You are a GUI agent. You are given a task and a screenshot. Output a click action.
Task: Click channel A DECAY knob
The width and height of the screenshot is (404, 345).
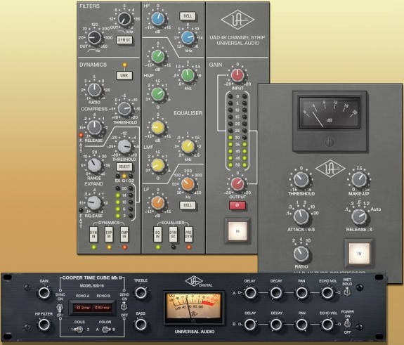pyautogui.click(x=276, y=293)
